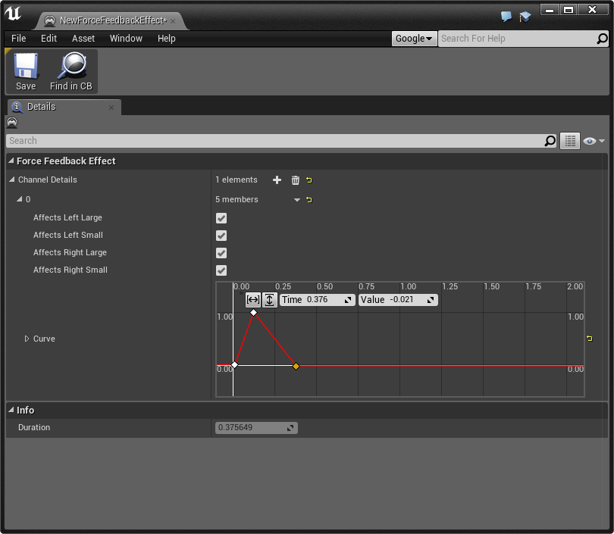Disable Affects Right Small checkbox

[x=221, y=270]
